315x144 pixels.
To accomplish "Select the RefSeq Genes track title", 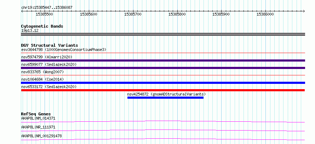I will click(36, 114).
